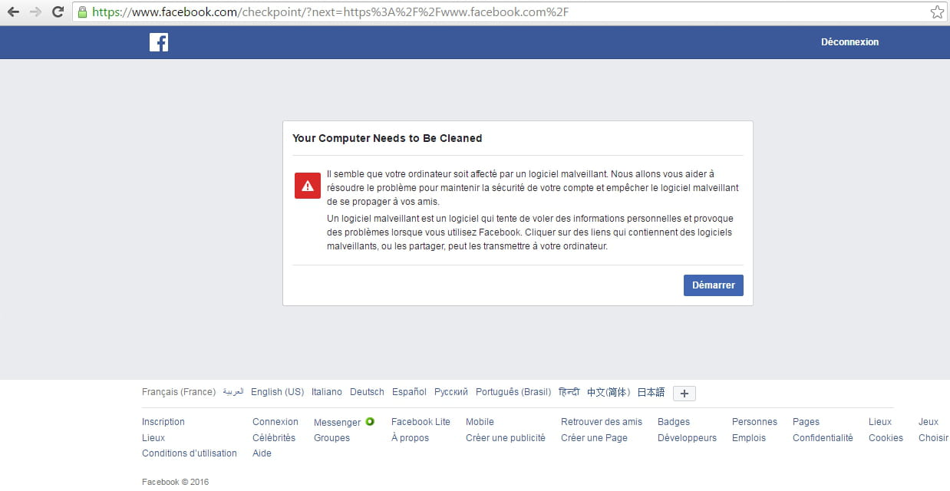Click 'Your Computer Needs to Be Cleaned' heading
The height and width of the screenshot is (491, 950).
coord(387,139)
